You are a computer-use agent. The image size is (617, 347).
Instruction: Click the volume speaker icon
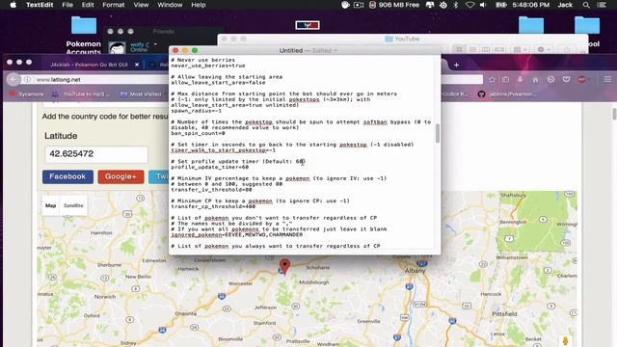483,5
